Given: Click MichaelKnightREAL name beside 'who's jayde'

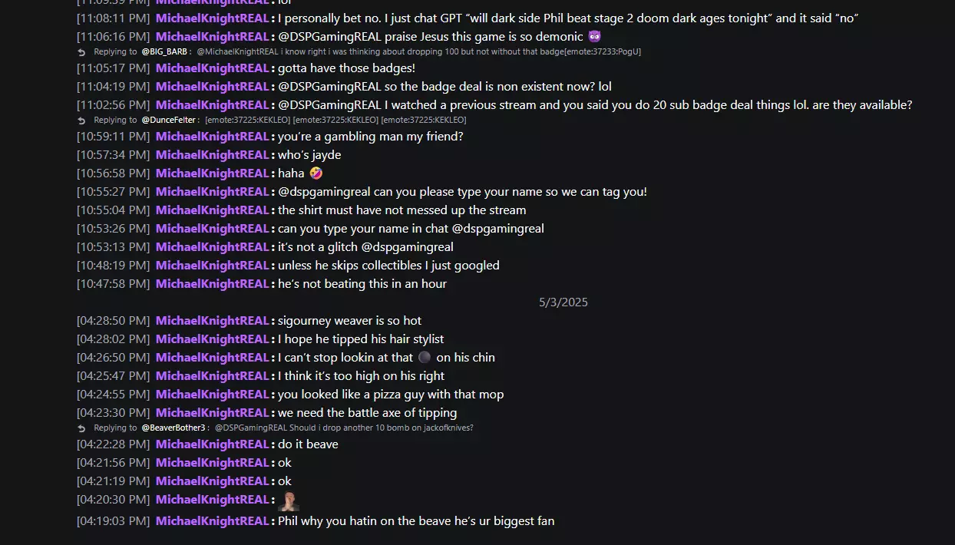Looking at the screenshot, I should click(x=213, y=155).
